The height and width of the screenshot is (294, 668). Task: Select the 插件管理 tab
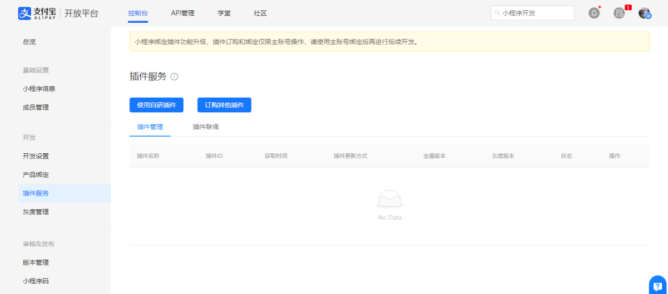pyautogui.click(x=150, y=127)
